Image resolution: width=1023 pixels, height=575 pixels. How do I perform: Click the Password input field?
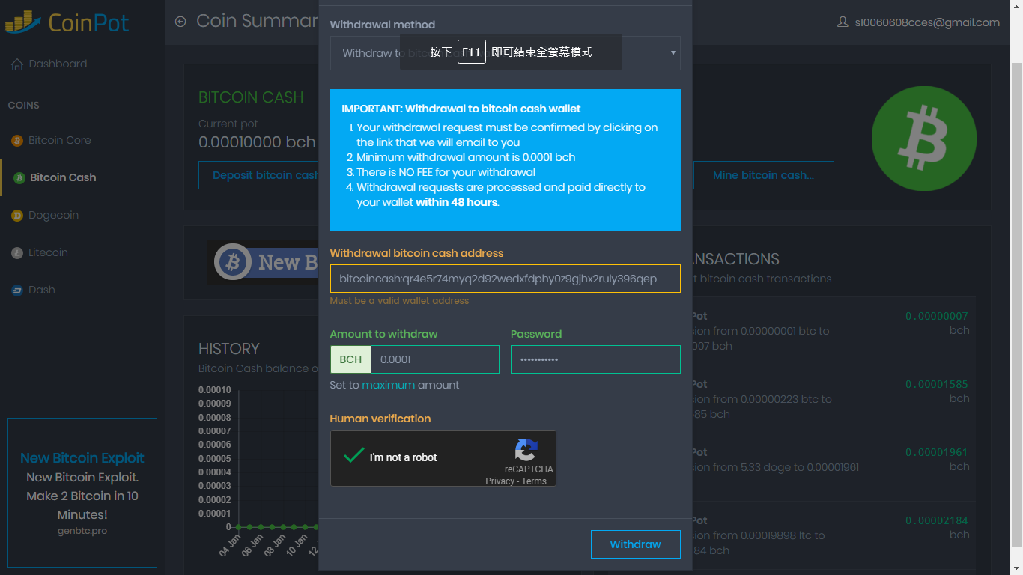pos(595,359)
